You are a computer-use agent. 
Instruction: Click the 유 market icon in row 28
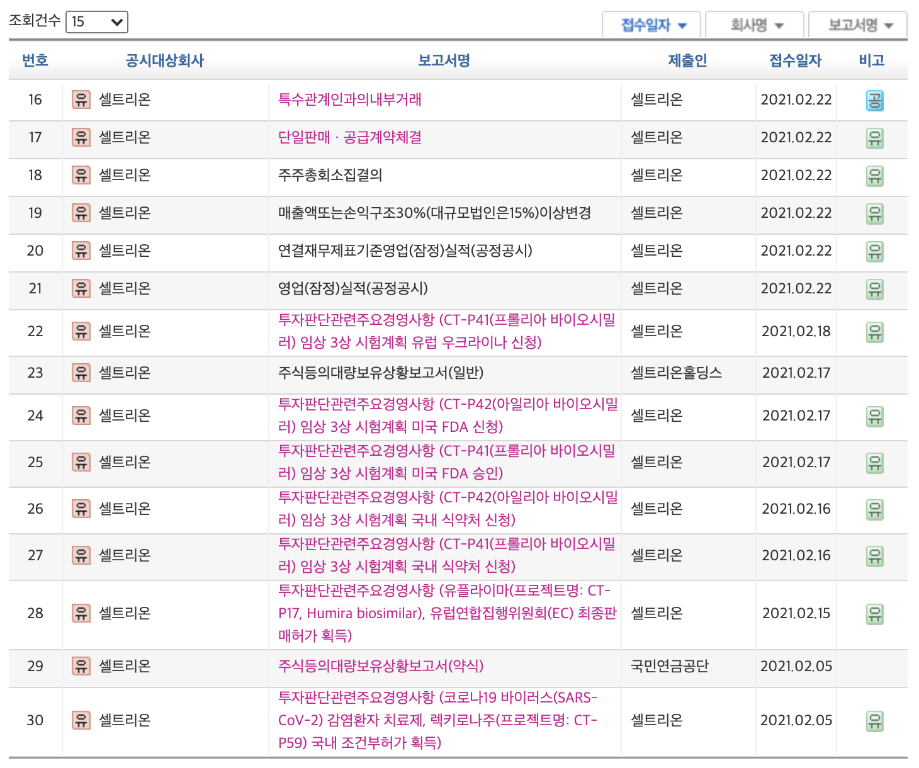81,613
